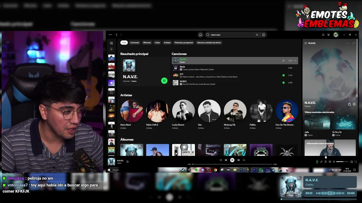Open Browse icon beside search bar
Image resolution: width=362 pixels, height=203 pixels.
[x=263, y=35]
